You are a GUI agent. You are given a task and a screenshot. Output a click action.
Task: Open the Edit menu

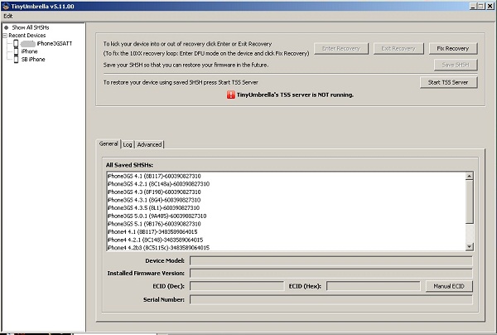click(x=8, y=16)
